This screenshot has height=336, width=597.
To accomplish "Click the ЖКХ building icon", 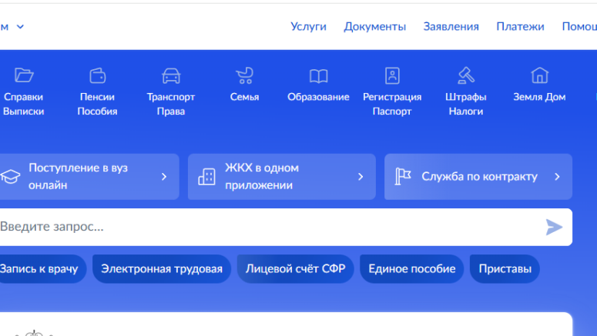I will [206, 177].
